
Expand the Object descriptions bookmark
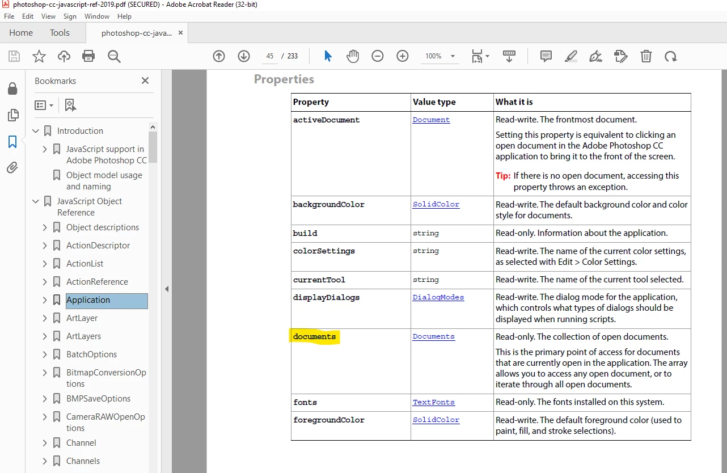click(x=45, y=227)
